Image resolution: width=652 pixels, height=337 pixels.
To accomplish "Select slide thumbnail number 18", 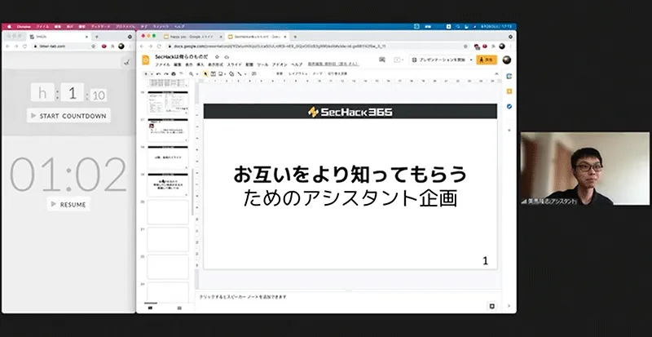I will point(168,157).
